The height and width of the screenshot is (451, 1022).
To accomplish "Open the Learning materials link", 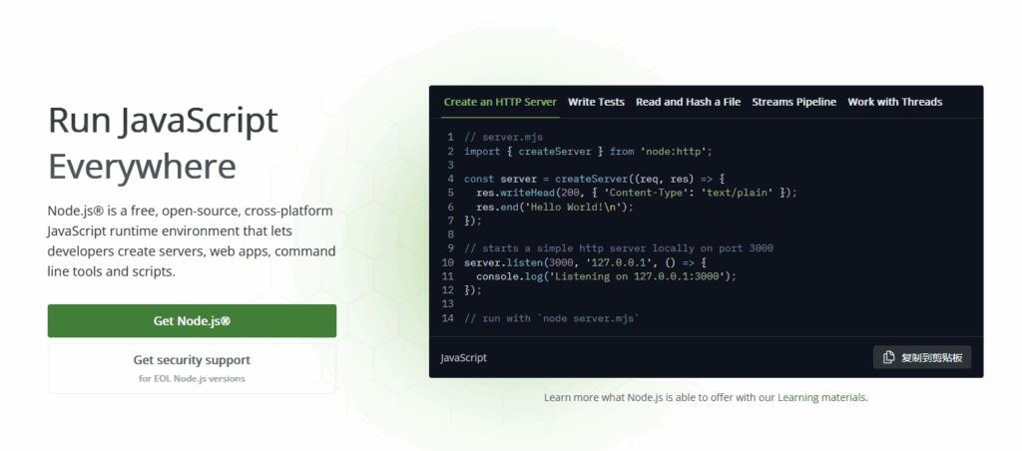I will click(821, 397).
